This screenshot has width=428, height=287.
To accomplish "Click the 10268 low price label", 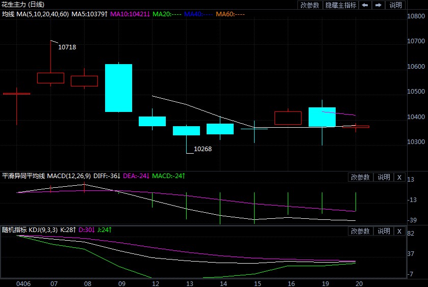I will (203, 149).
